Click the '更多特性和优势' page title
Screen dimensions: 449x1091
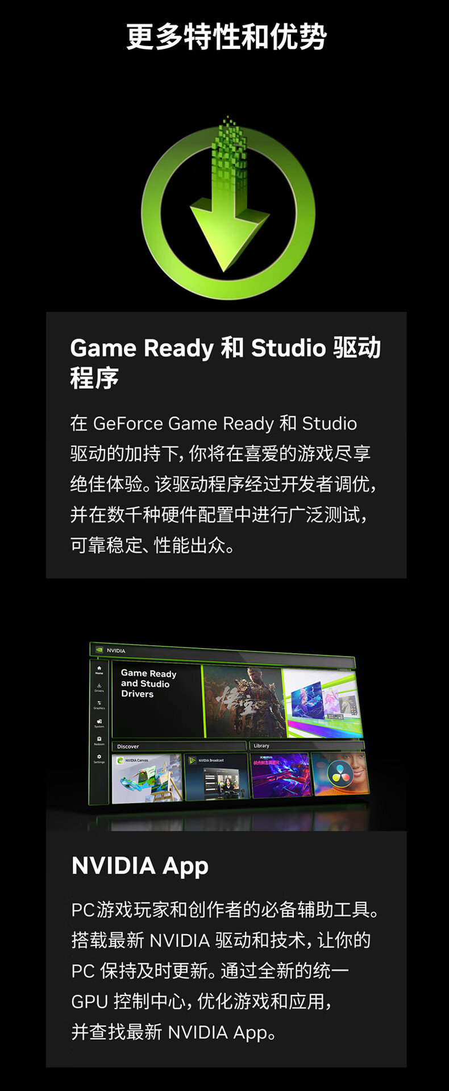coord(226,37)
